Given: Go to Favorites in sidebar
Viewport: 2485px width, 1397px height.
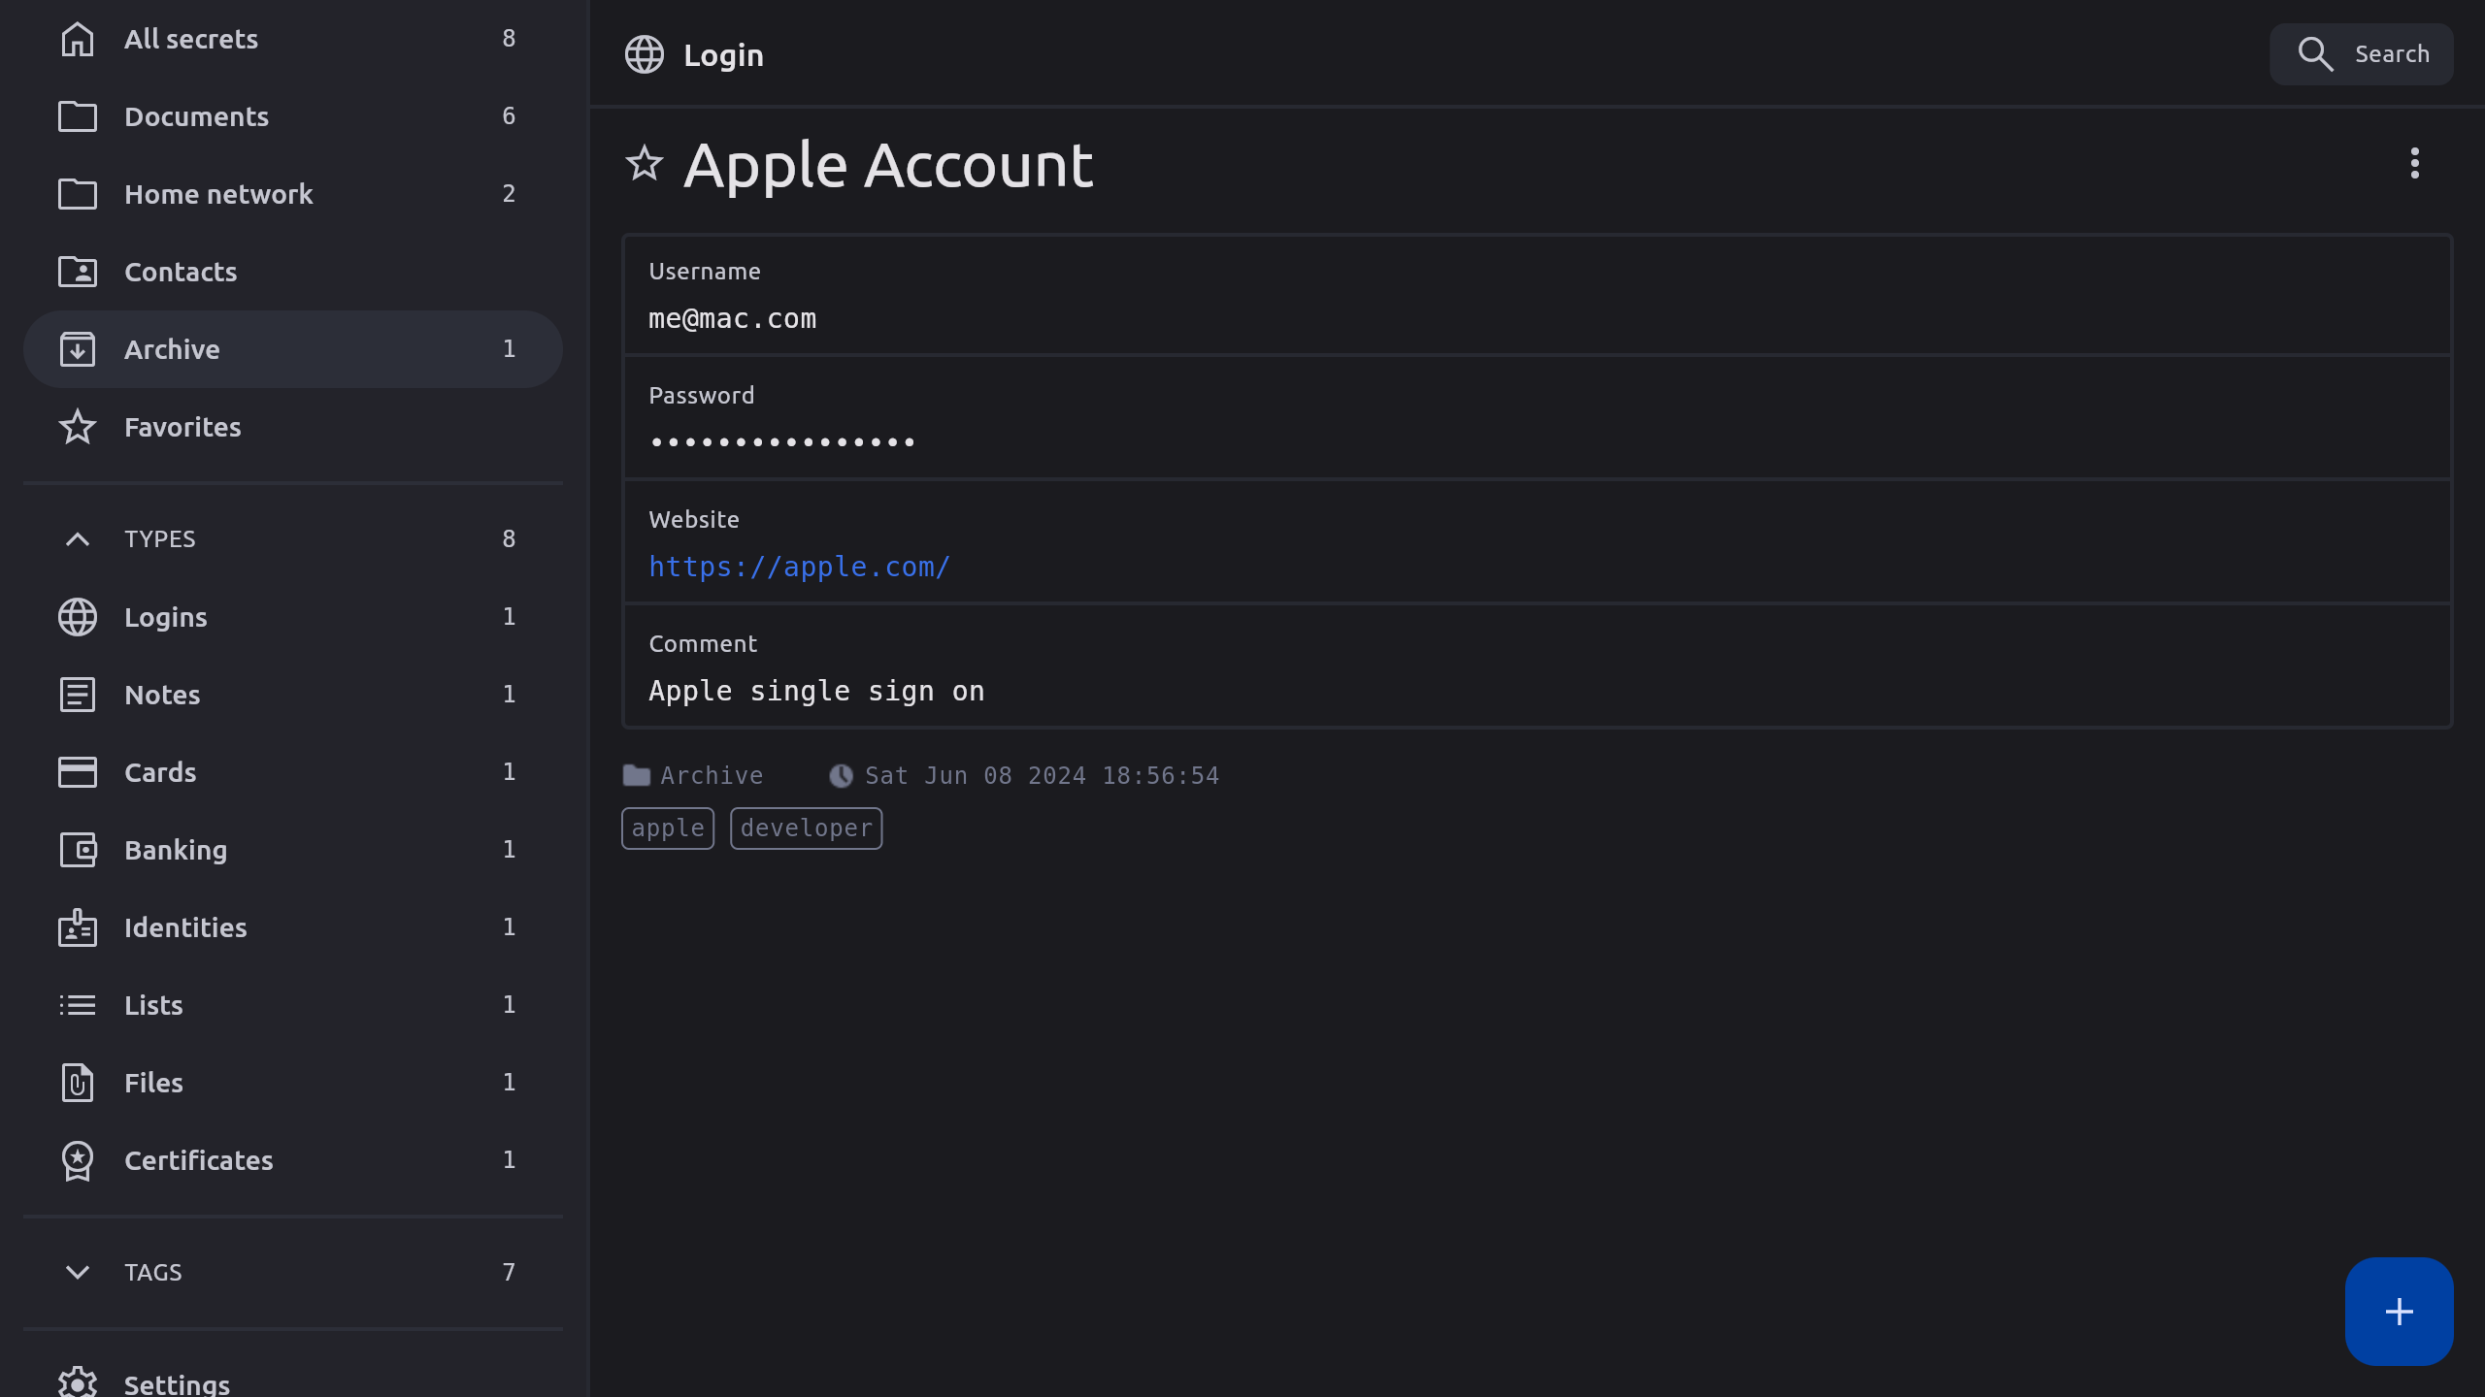Looking at the screenshot, I should [x=182, y=427].
